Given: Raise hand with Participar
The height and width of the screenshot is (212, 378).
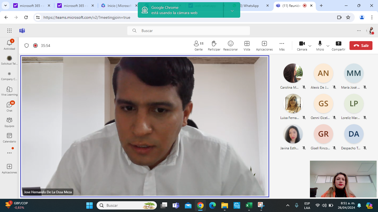Looking at the screenshot, I should [214, 46].
